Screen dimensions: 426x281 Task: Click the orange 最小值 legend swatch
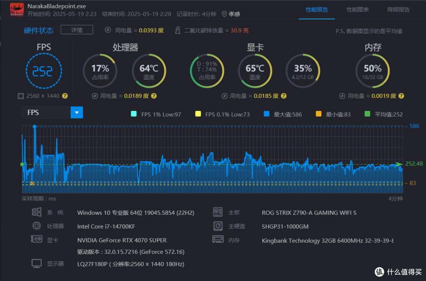[319, 114]
